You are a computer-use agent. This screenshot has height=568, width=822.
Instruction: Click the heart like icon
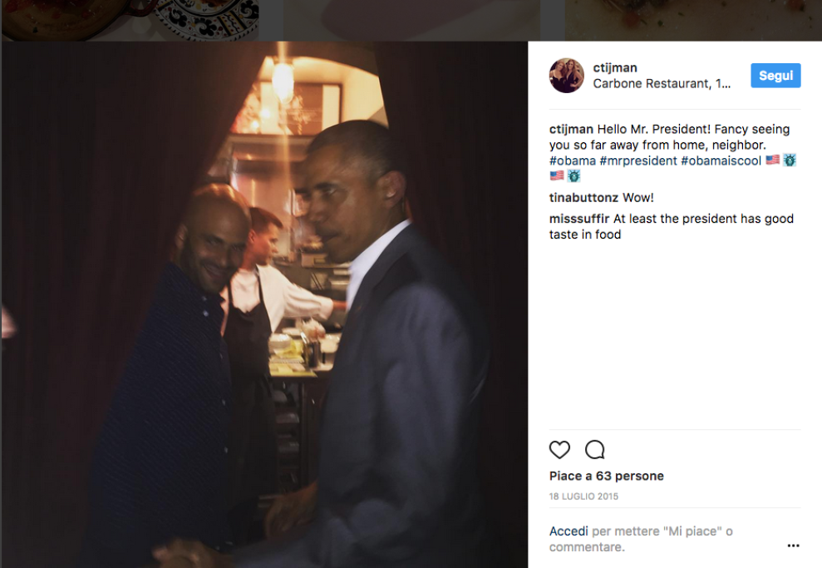[559, 449]
